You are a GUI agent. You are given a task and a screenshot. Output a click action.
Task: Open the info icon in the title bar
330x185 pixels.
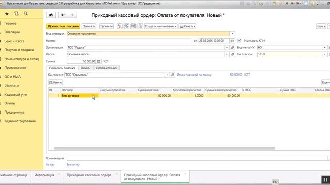tap(313, 4)
